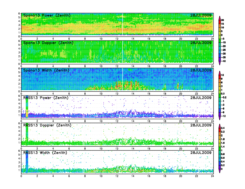Click the '-35' label on the top colorbar
Screen dimensions: 245x189
223,57
